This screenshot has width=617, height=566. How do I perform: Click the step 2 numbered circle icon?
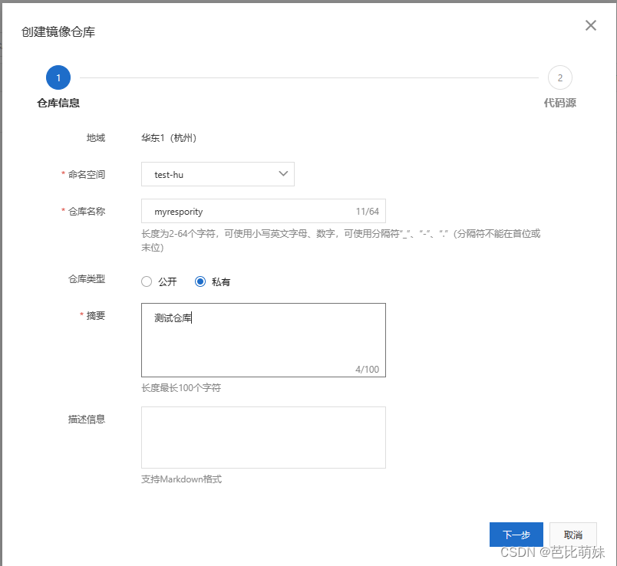(559, 77)
